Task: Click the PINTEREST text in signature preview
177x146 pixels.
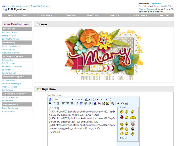Action: click(91, 78)
